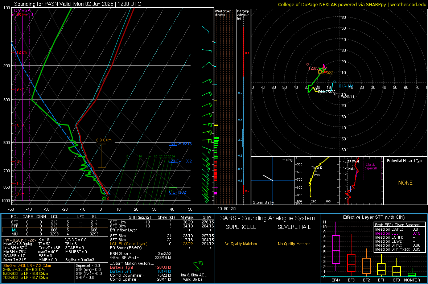Click the 'Eff Shear (EBWD)' row label
Screen dimensions: 428x284
click(x=126, y=248)
